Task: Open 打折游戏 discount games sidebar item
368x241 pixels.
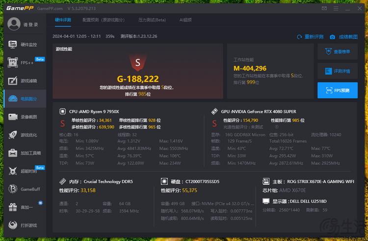Action: point(25,225)
